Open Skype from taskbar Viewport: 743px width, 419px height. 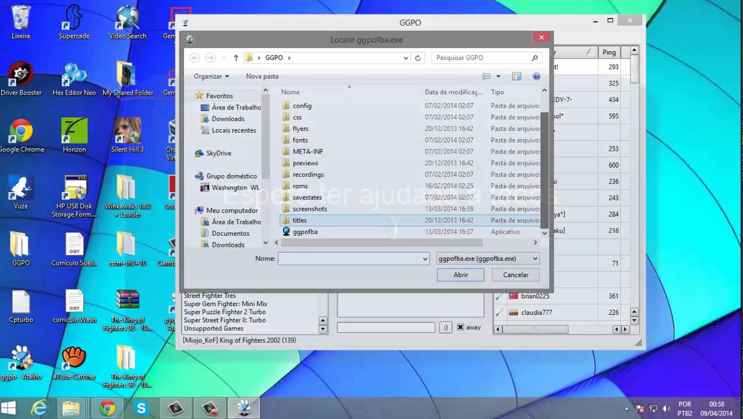pyautogui.click(x=141, y=409)
